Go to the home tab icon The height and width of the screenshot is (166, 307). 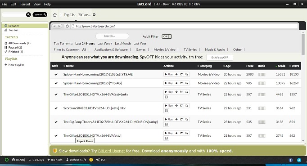tap(55, 15)
